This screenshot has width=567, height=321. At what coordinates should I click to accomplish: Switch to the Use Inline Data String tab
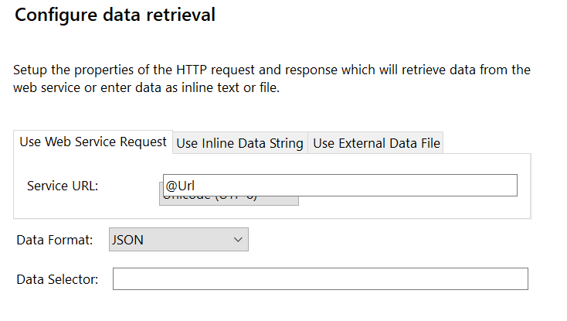(x=239, y=143)
